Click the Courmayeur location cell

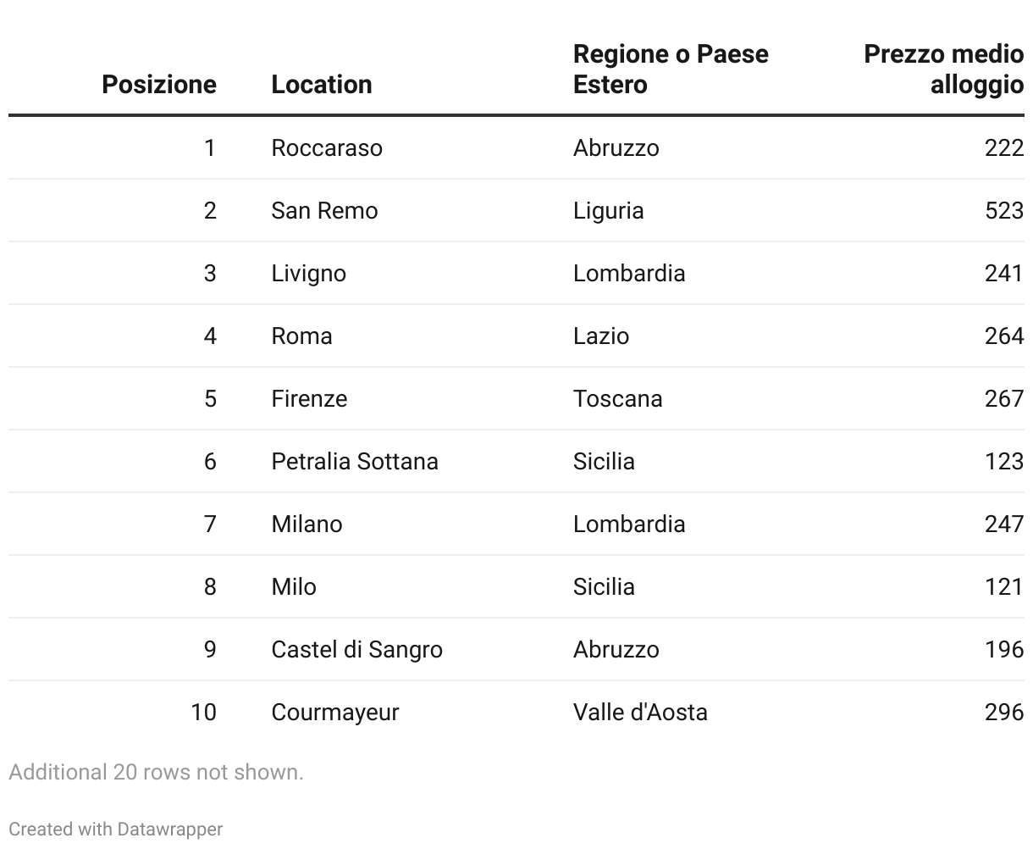point(334,713)
